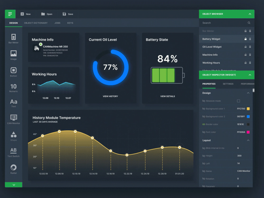Click the inspector scrollbar thumb
The height and width of the screenshot is (198, 264).
tap(253, 90)
